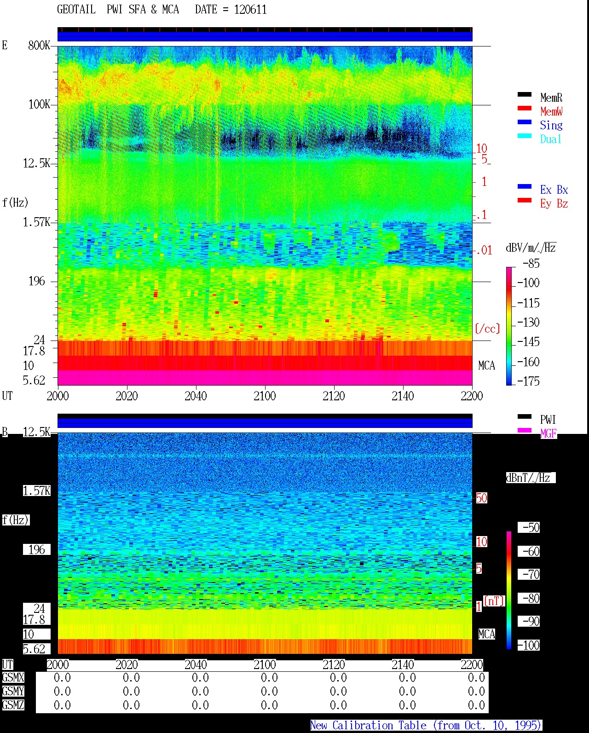Click the blue Ex Bx legend swatch

tap(524, 187)
